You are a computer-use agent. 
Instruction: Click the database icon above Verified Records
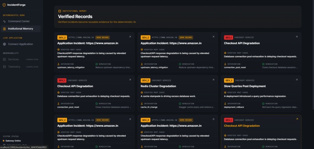coord(60,11)
